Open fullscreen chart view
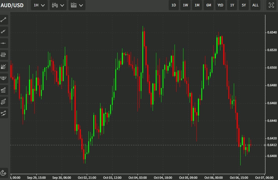The height and width of the screenshot is (180, 278). pyautogui.click(x=271, y=5)
